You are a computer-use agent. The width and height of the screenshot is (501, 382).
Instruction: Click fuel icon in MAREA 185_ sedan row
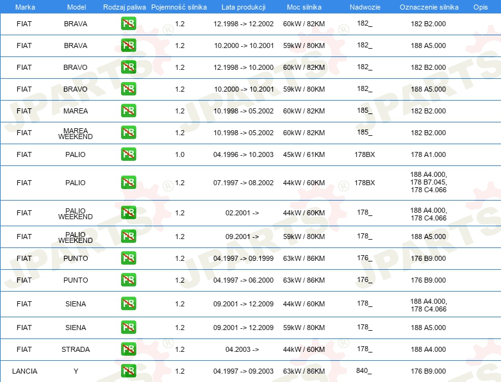(x=128, y=111)
